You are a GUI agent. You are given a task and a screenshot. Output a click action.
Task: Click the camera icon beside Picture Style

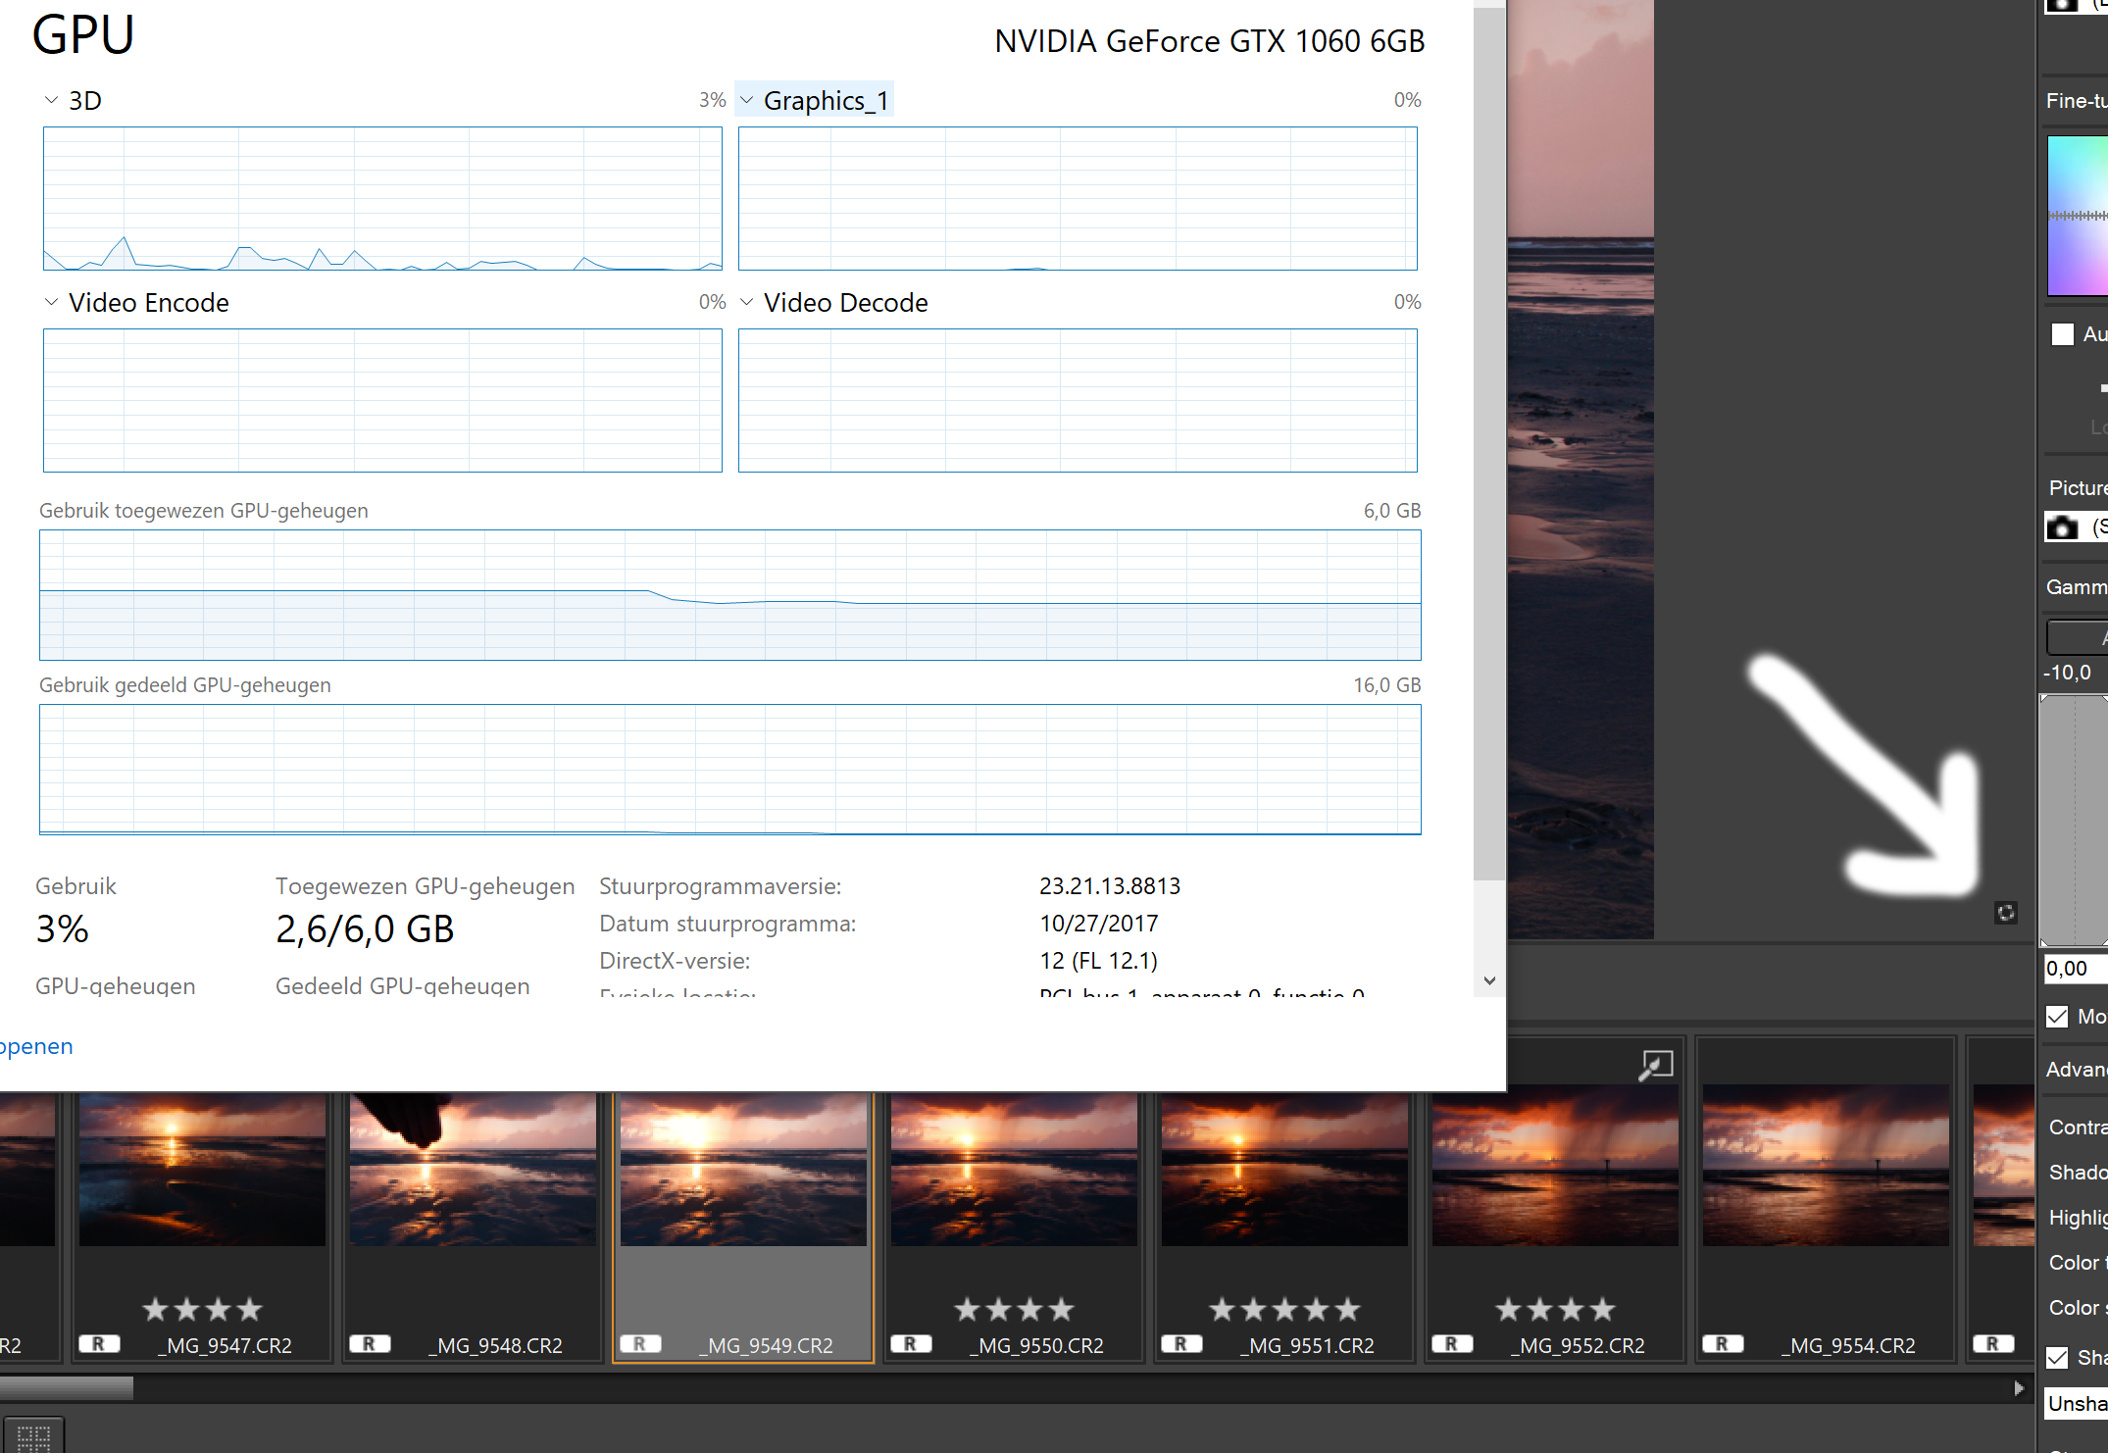pyautogui.click(x=2061, y=527)
